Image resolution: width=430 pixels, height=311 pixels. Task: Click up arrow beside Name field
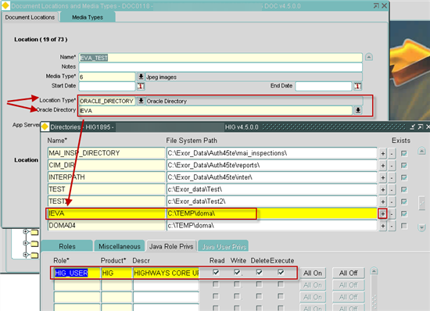coord(369,57)
